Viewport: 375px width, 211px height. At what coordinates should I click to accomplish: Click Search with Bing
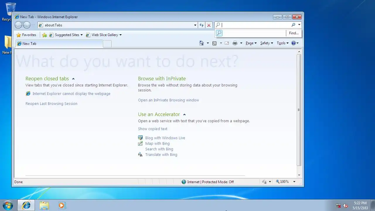[159, 149]
